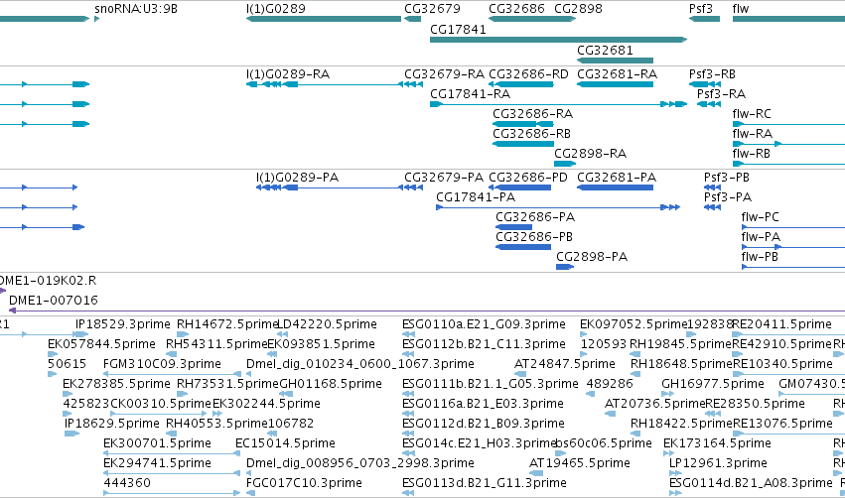Image resolution: width=845 pixels, height=498 pixels.
Task: Click protein label CG32679-PA
Action: [x=444, y=178]
